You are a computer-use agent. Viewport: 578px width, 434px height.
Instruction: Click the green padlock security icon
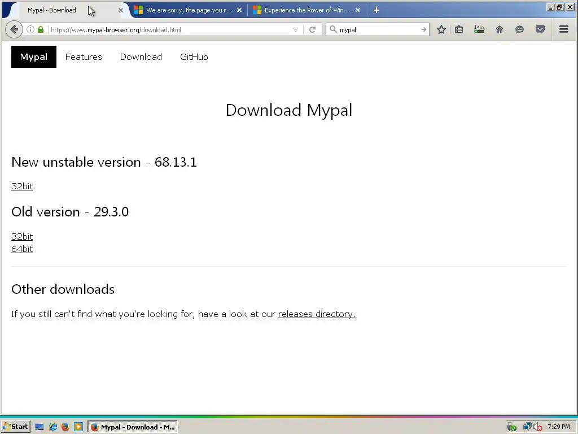click(x=41, y=29)
